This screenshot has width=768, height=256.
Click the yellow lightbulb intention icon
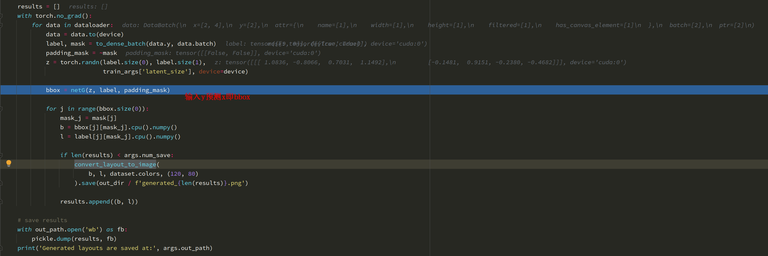coord(9,163)
